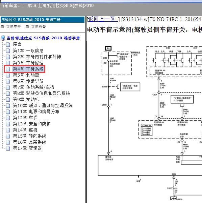This screenshot has width=202, height=203.
Task: Open 第17章 变速器 chapter
Action: 27,148
